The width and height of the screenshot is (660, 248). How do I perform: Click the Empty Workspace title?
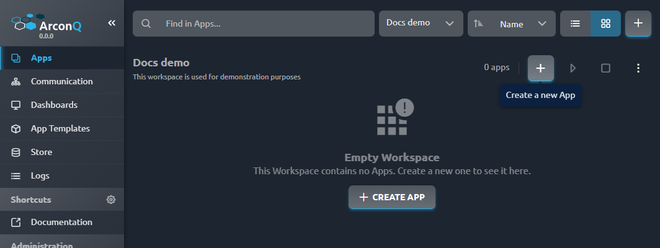point(392,158)
